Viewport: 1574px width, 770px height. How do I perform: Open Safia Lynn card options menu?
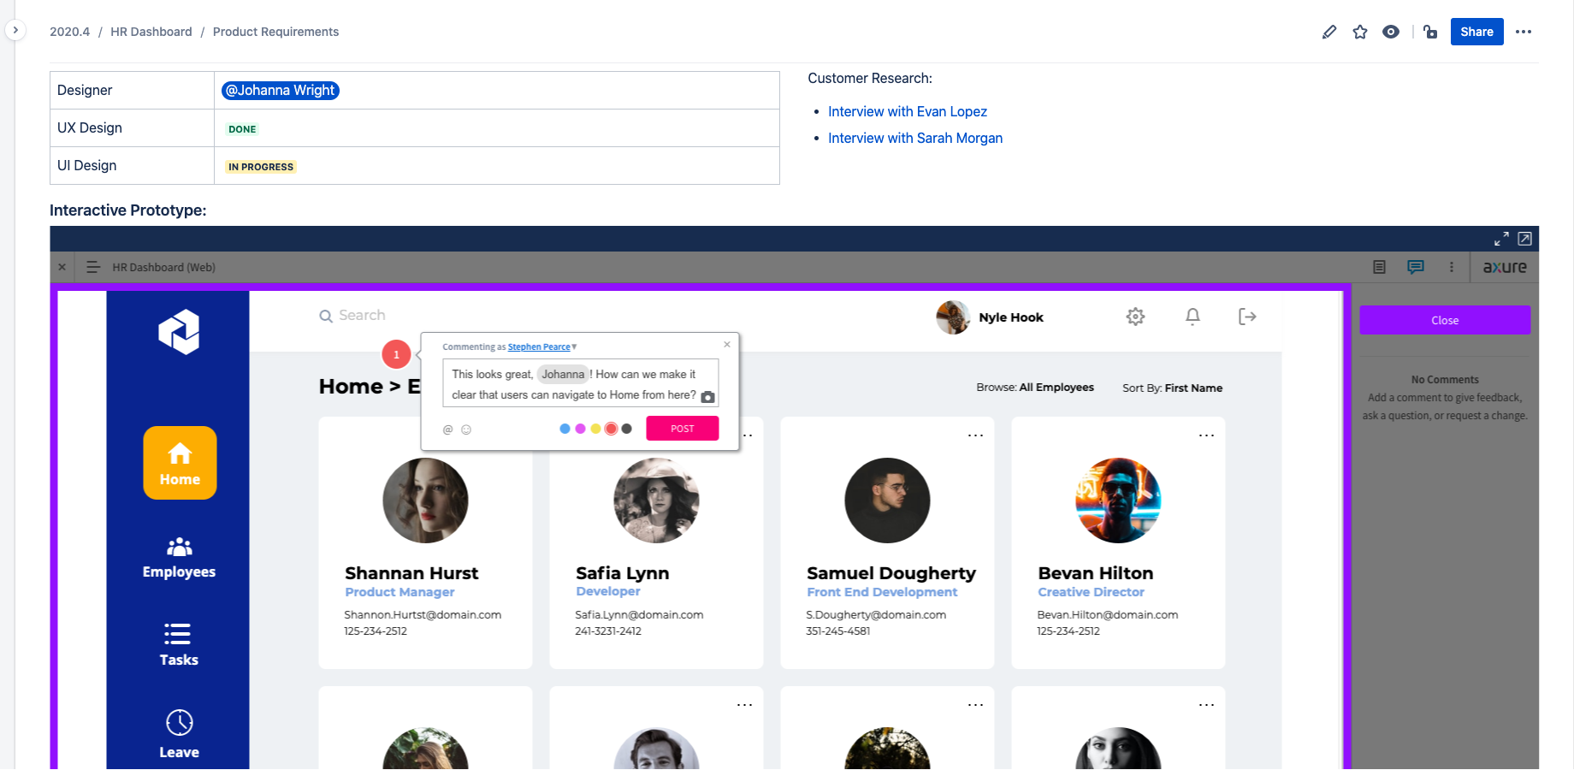(747, 435)
